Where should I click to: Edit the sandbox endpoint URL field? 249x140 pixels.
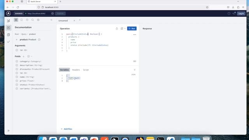click(x=38, y=14)
